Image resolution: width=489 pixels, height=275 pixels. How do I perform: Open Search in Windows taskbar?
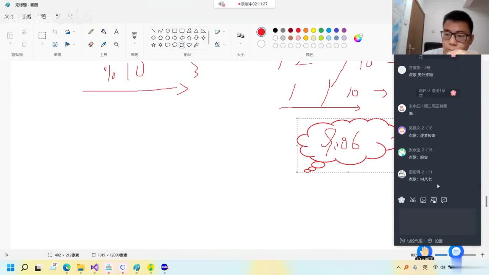24,267
